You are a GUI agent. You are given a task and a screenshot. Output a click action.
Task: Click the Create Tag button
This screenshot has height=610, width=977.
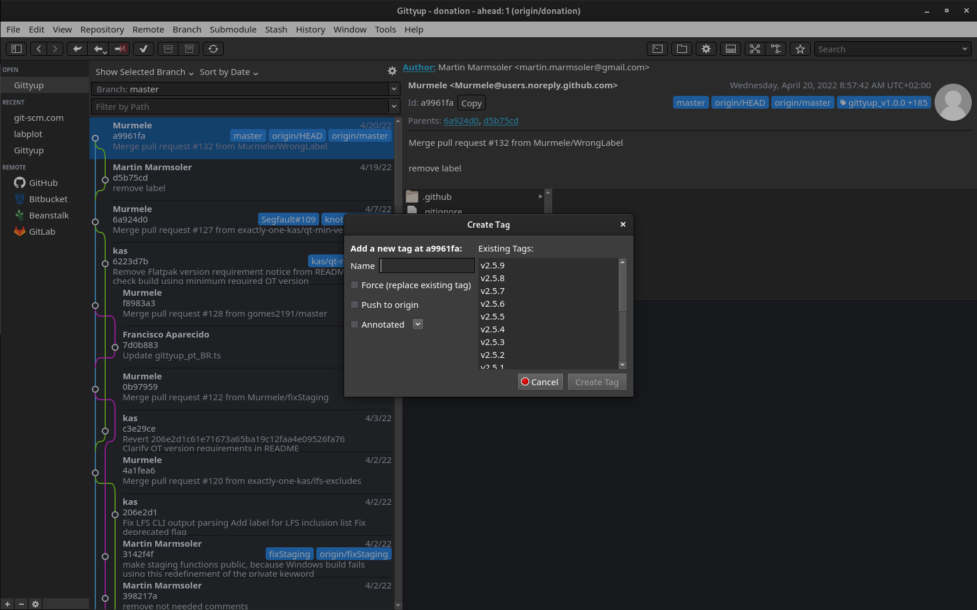(597, 382)
